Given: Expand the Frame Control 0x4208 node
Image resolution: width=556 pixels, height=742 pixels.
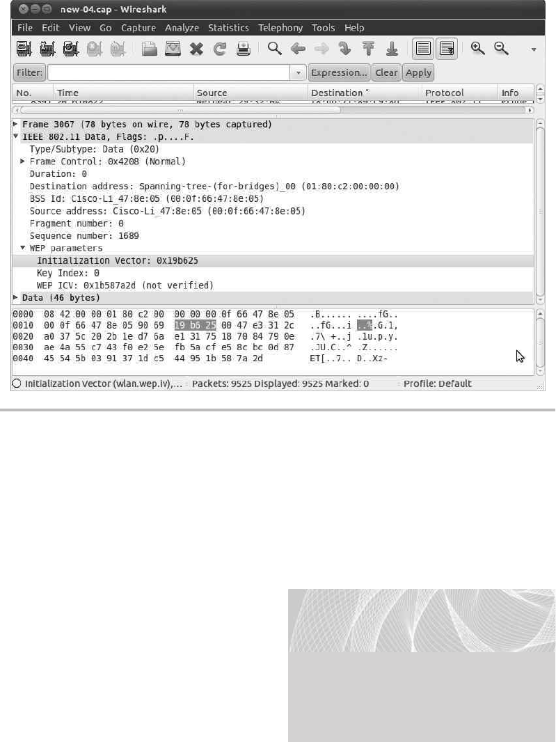Looking at the screenshot, I should click(23, 161).
